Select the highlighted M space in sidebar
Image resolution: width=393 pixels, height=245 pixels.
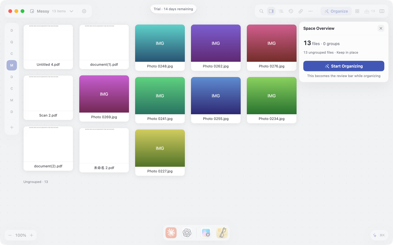[x=12, y=65]
